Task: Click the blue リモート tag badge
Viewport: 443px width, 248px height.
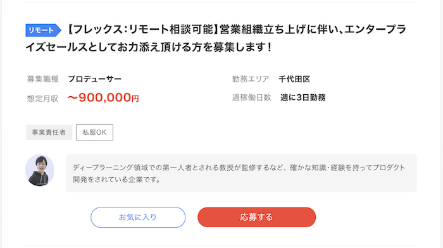Action: (43, 30)
